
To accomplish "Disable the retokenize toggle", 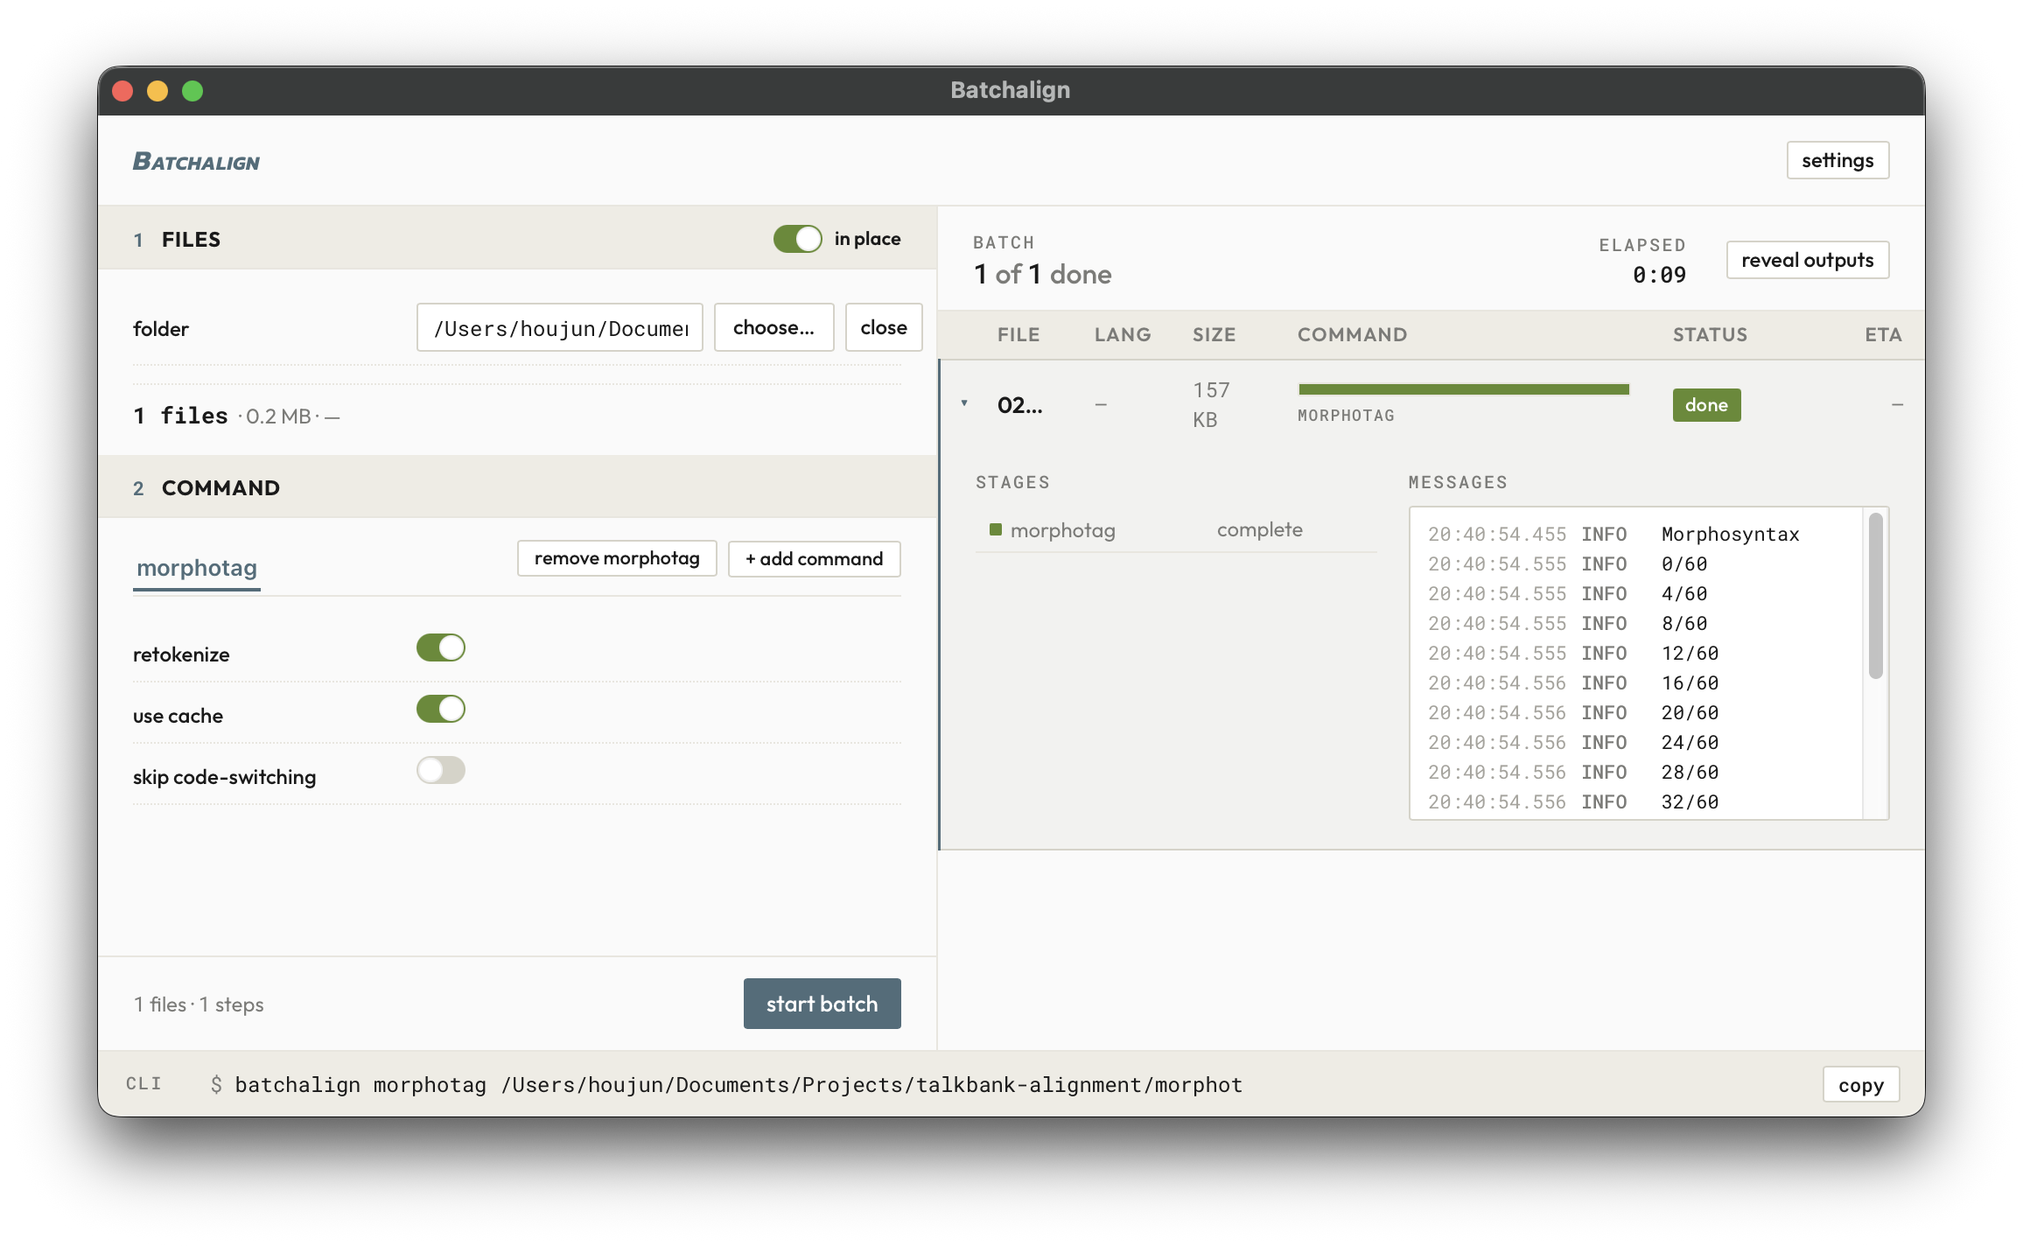I will [440, 647].
